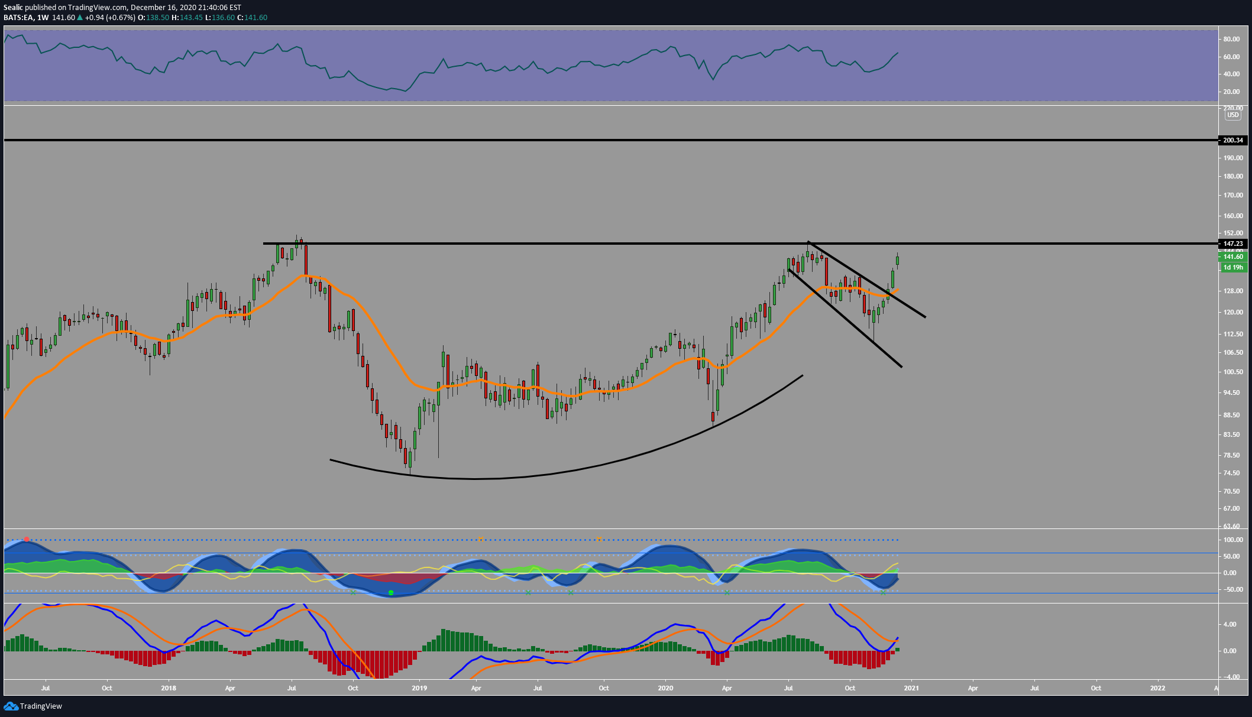1252x717 pixels.
Task: Click the C:141.60 close value
Action: 253,18
